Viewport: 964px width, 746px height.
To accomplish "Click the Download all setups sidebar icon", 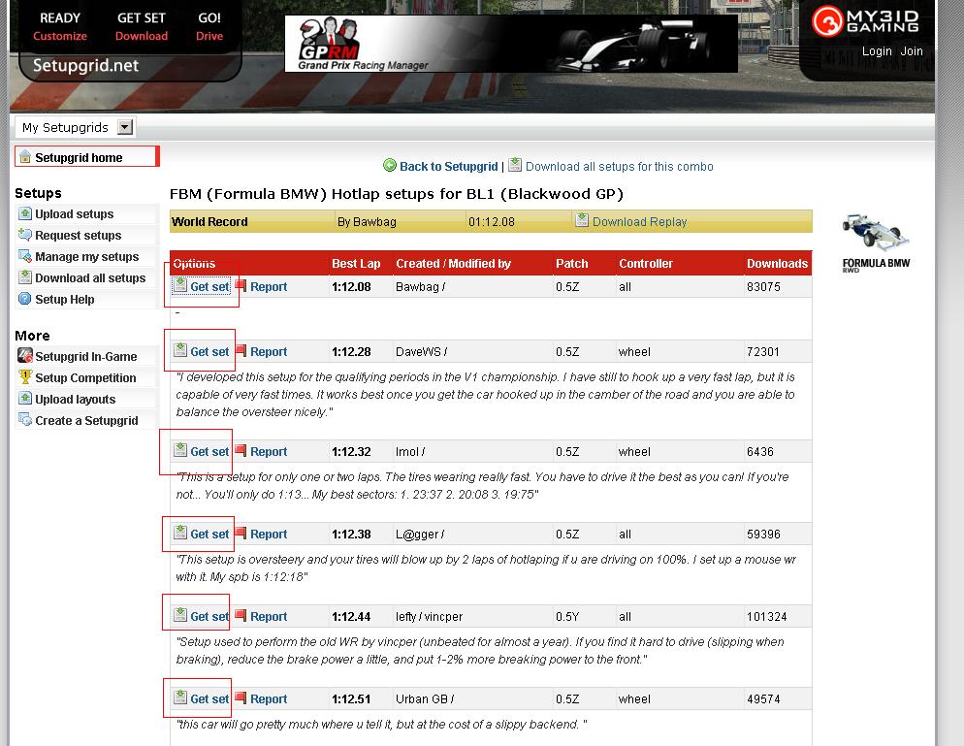I will [x=25, y=277].
